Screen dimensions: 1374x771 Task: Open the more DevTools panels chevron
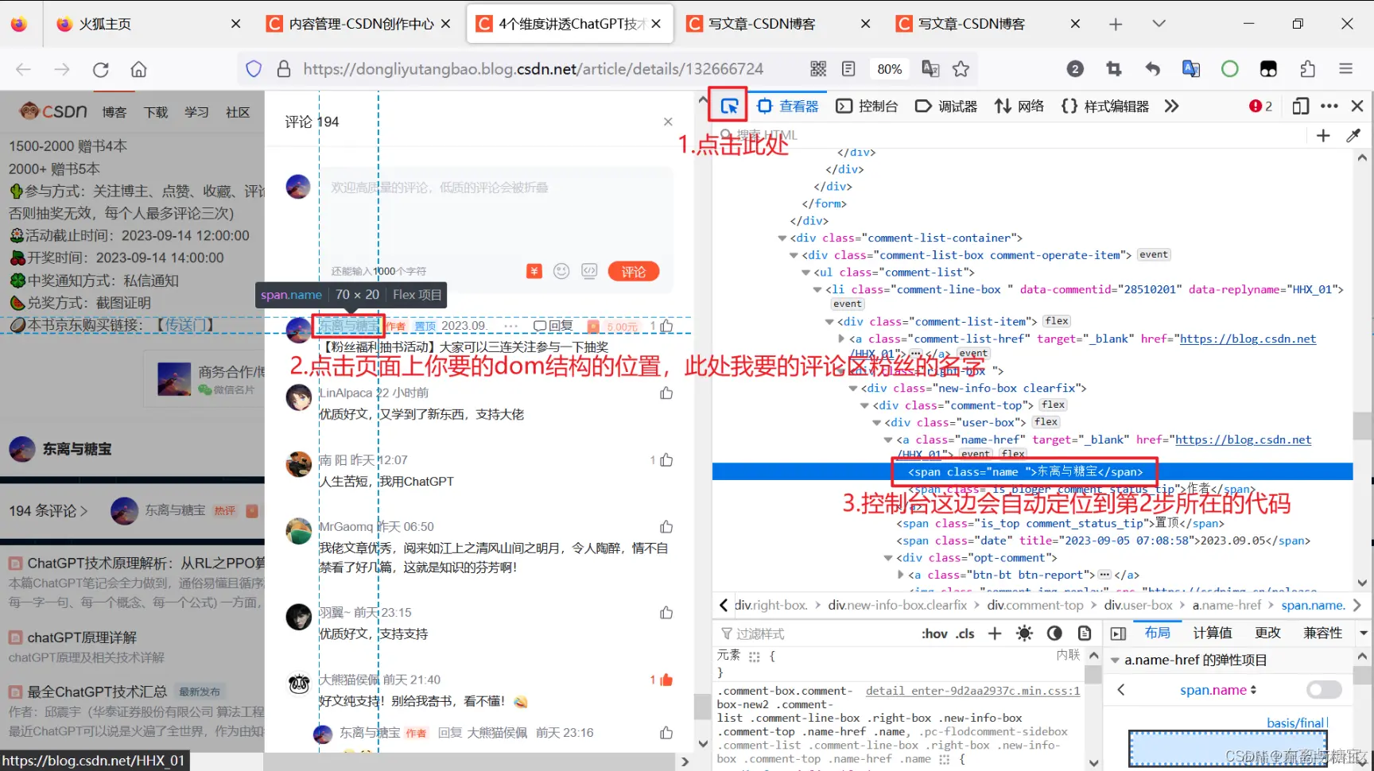click(1171, 105)
